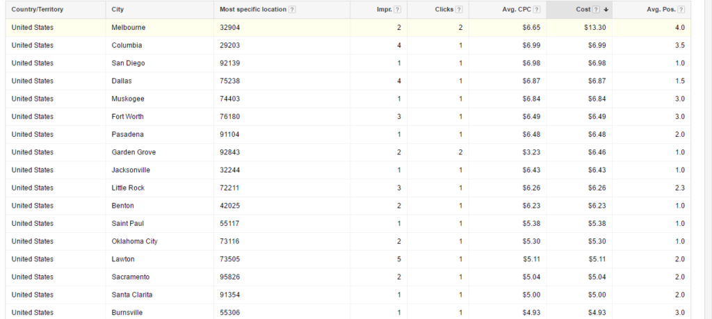Click the help icon beside Avg. Pos.
The image size is (712, 319).
681,10
